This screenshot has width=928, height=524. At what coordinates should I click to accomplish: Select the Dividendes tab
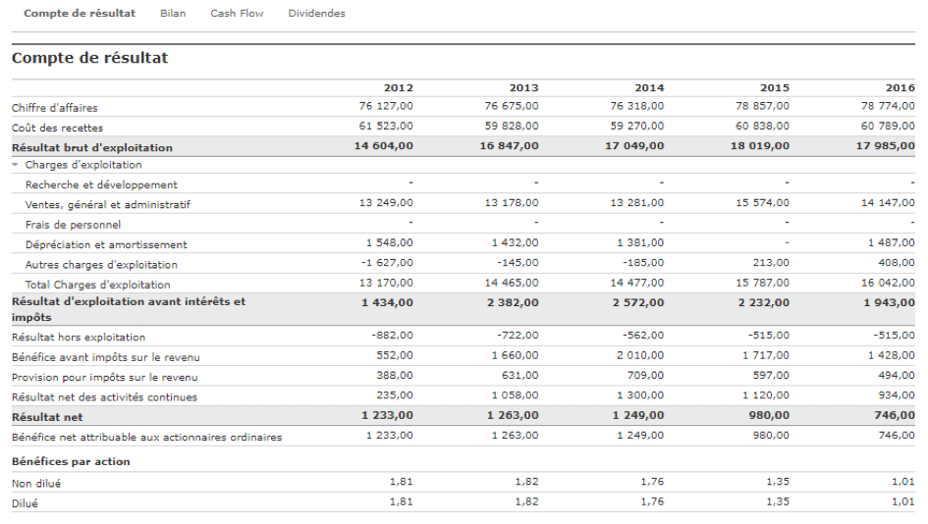point(316,14)
